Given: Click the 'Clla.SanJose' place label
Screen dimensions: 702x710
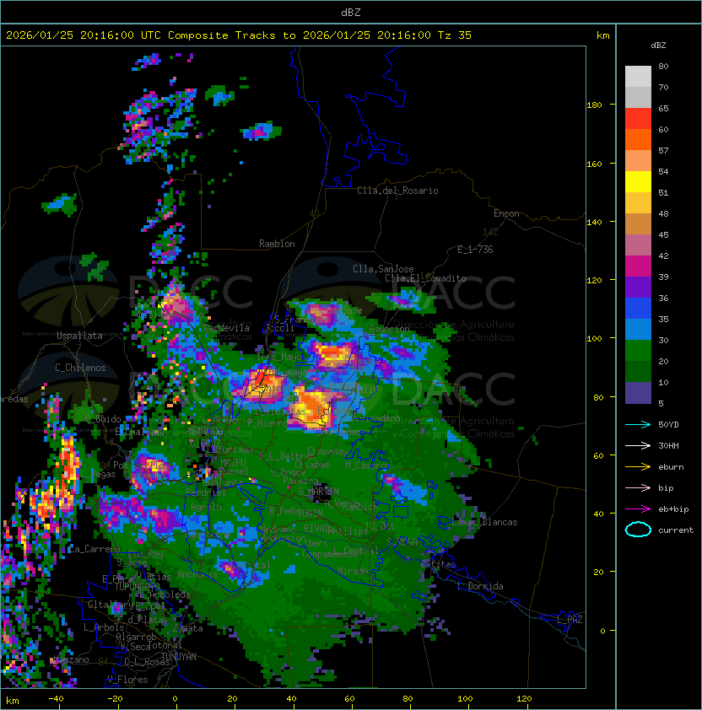Looking at the screenshot, I should [383, 270].
